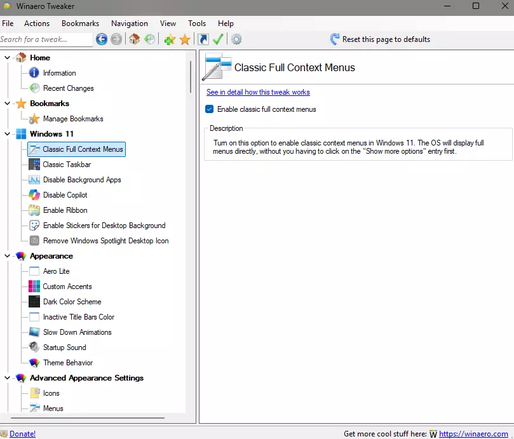The height and width of the screenshot is (439, 514).
Task: Click the Donate! link
Action: tap(22, 434)
